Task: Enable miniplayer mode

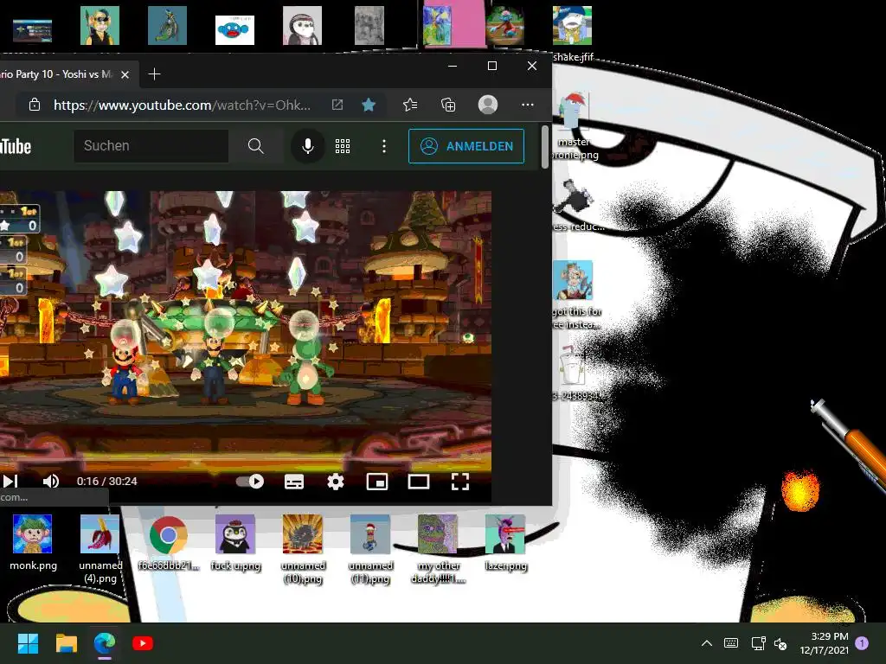Action: pos(377,482)
